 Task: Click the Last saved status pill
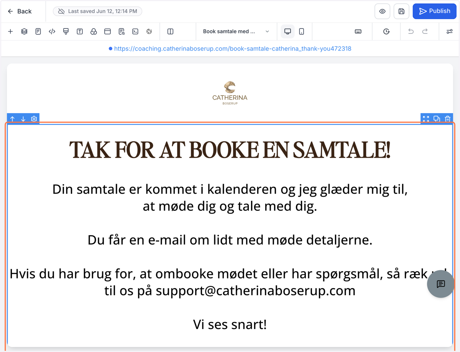[x=97, y=11]
